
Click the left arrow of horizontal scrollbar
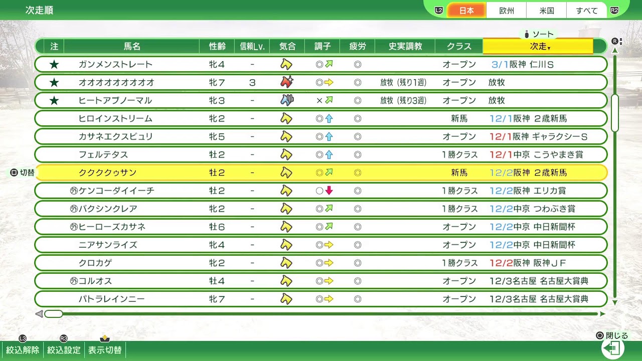(x=39, y=314)
